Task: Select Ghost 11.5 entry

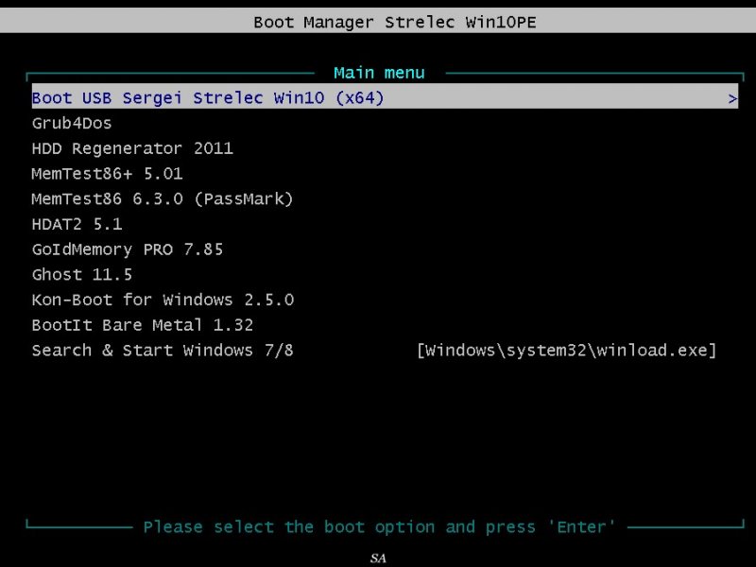Action: point(82,274)
